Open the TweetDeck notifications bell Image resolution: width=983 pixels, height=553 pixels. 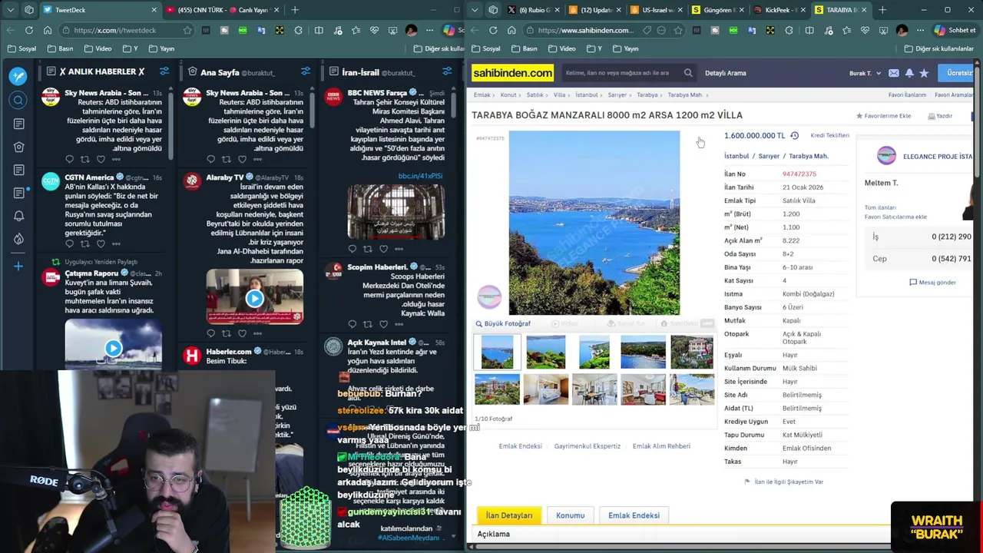click(x=18, y=216)
